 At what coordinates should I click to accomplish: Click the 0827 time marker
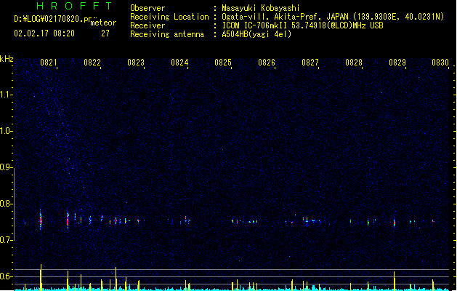point(310,63)
